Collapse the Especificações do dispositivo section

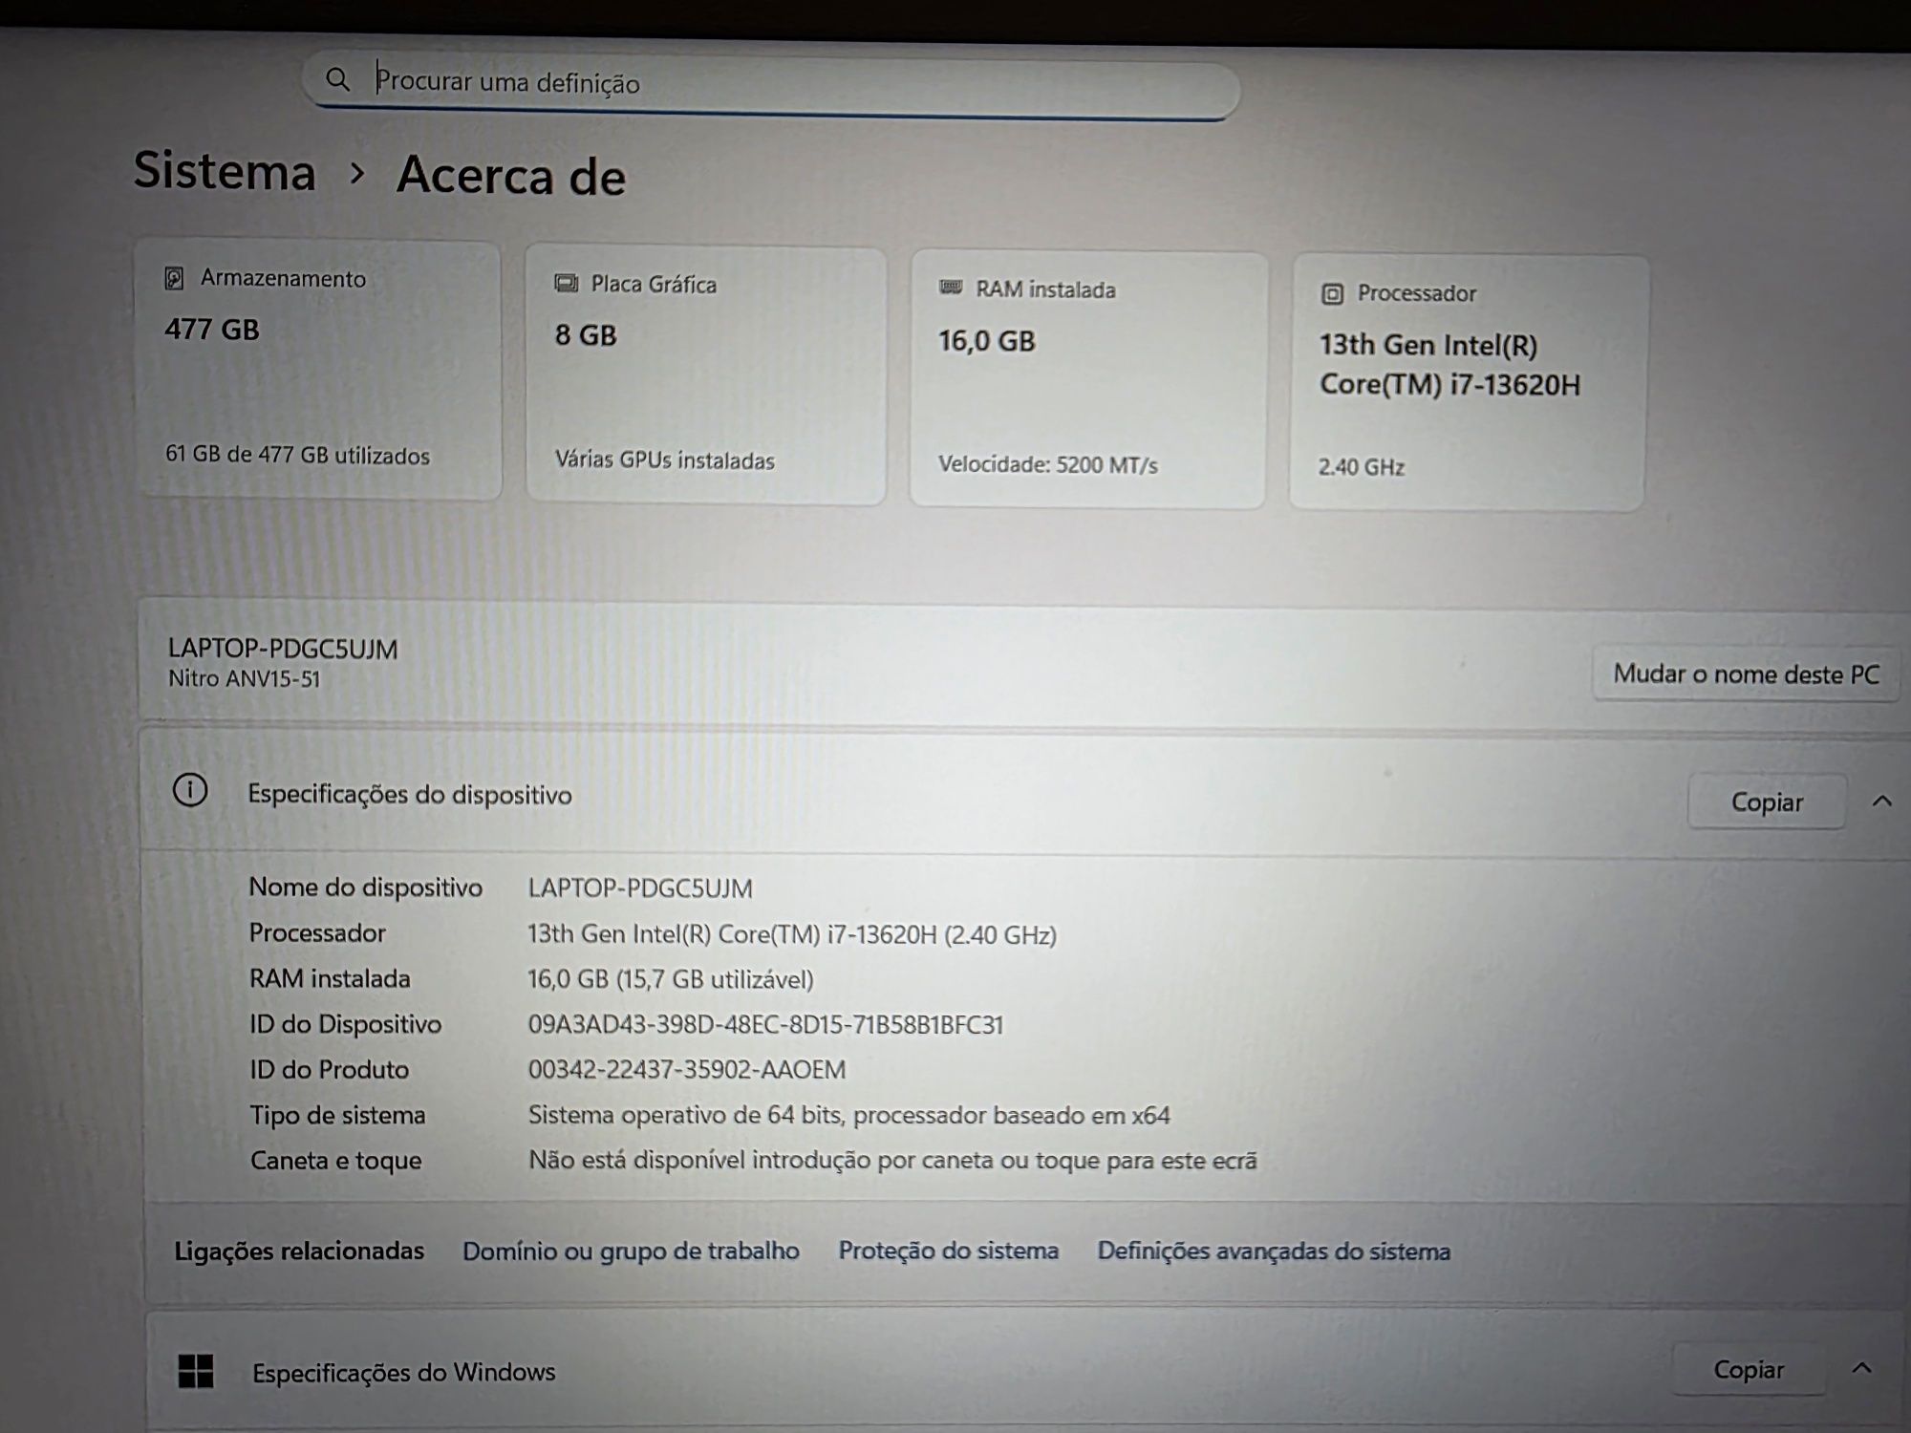1881,802
